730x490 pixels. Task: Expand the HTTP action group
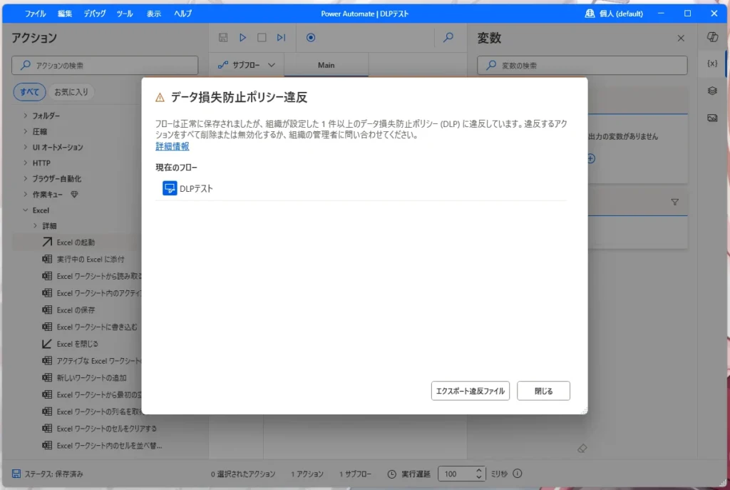tap(26, 163)
